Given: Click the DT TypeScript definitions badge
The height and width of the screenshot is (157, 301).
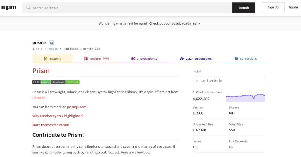Looking at the screenshot, I should tap(52, 43).
